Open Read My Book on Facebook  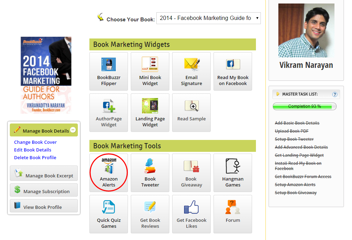[233, 71]
